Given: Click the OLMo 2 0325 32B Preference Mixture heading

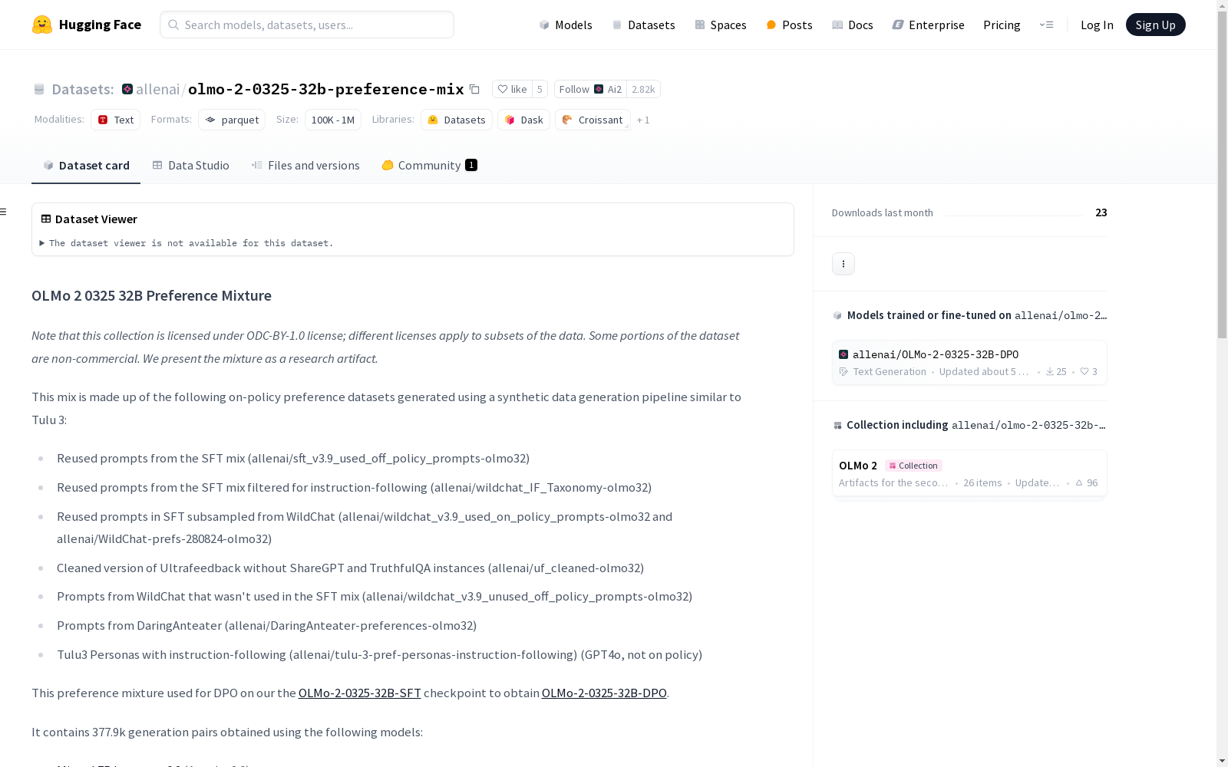Looking at the screenshot, I should click(151, 295).
